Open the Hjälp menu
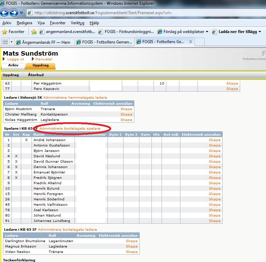Viewport: 266px width, 262px height. (x=94, y=23)
